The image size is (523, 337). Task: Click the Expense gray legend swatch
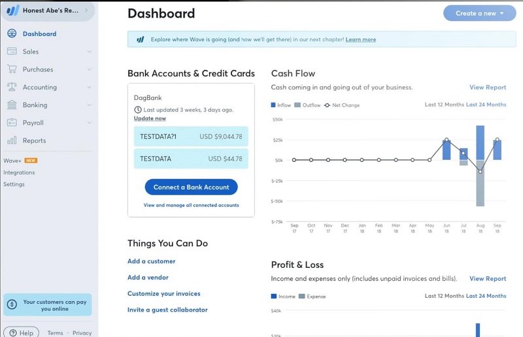point(302,296)
